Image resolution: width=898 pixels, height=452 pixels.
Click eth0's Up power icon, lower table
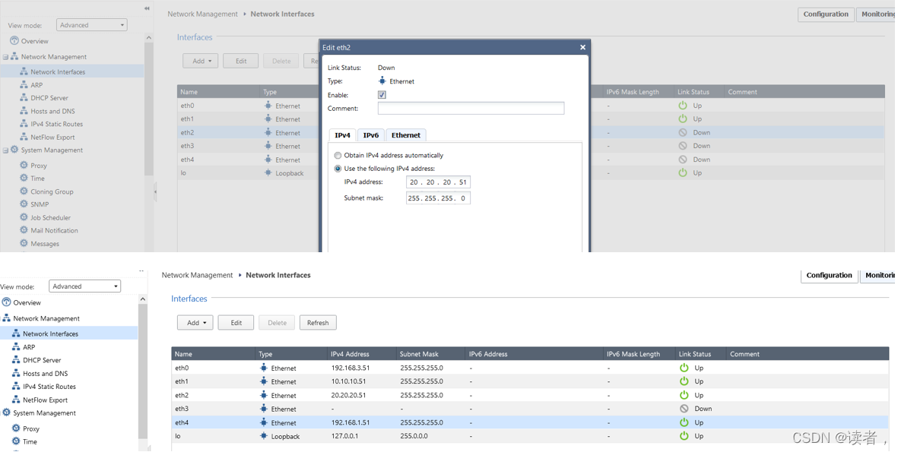pos(684,368)
